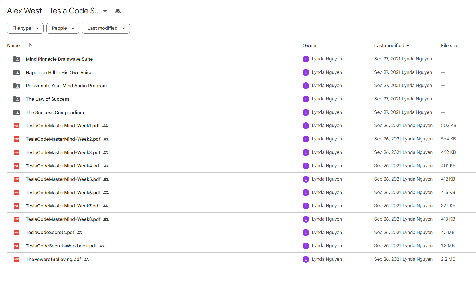Click The Law of Success folder icon

tap(17, 99)
